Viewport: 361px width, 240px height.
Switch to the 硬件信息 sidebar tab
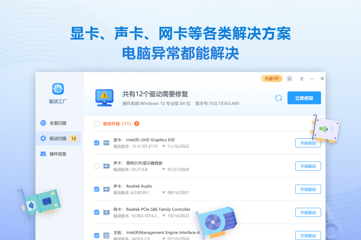(58, 154)
